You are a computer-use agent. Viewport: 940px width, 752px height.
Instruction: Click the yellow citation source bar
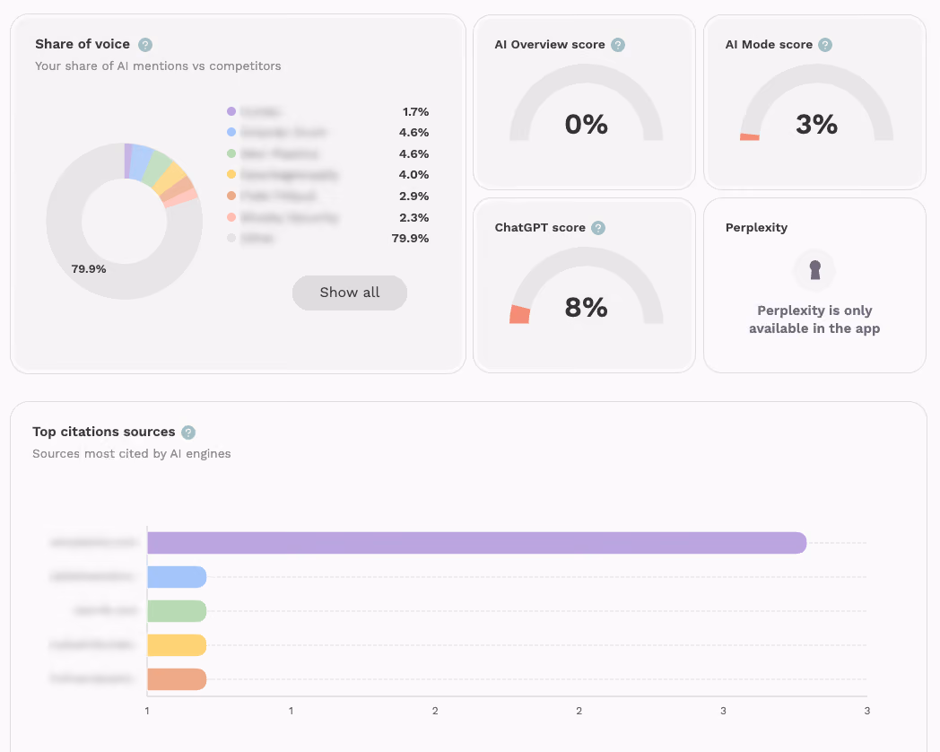(177, 645)
